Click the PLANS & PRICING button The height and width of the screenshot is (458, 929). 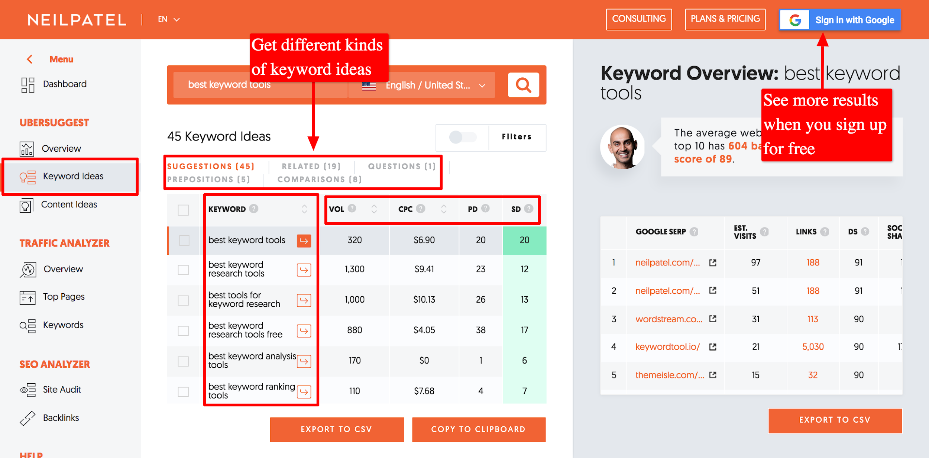click(725, 19)
